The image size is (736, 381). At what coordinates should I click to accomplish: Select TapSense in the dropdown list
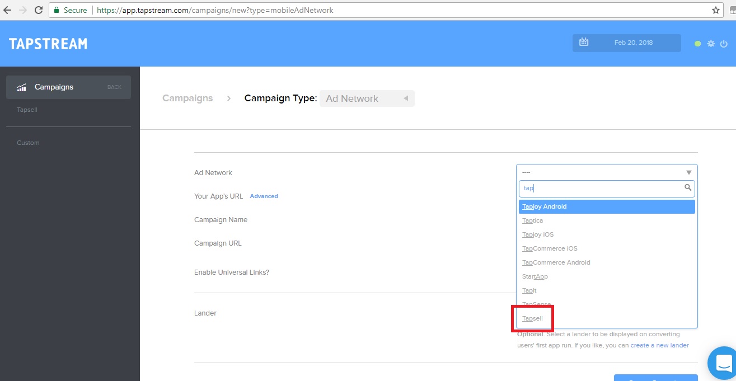(x=607, y=304)
